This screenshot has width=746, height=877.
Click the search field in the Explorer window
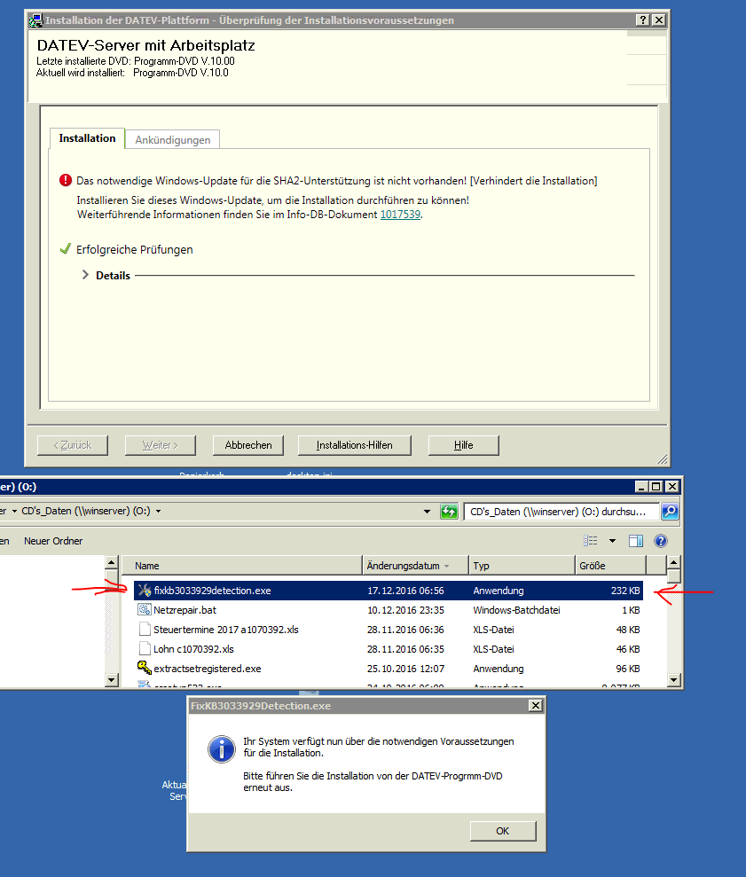[x=561, y=512]
